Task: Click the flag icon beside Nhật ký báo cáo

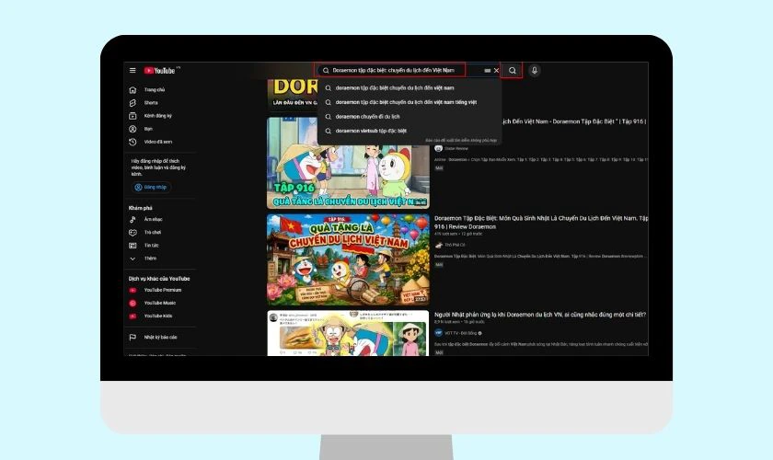Action: (133, 338)
